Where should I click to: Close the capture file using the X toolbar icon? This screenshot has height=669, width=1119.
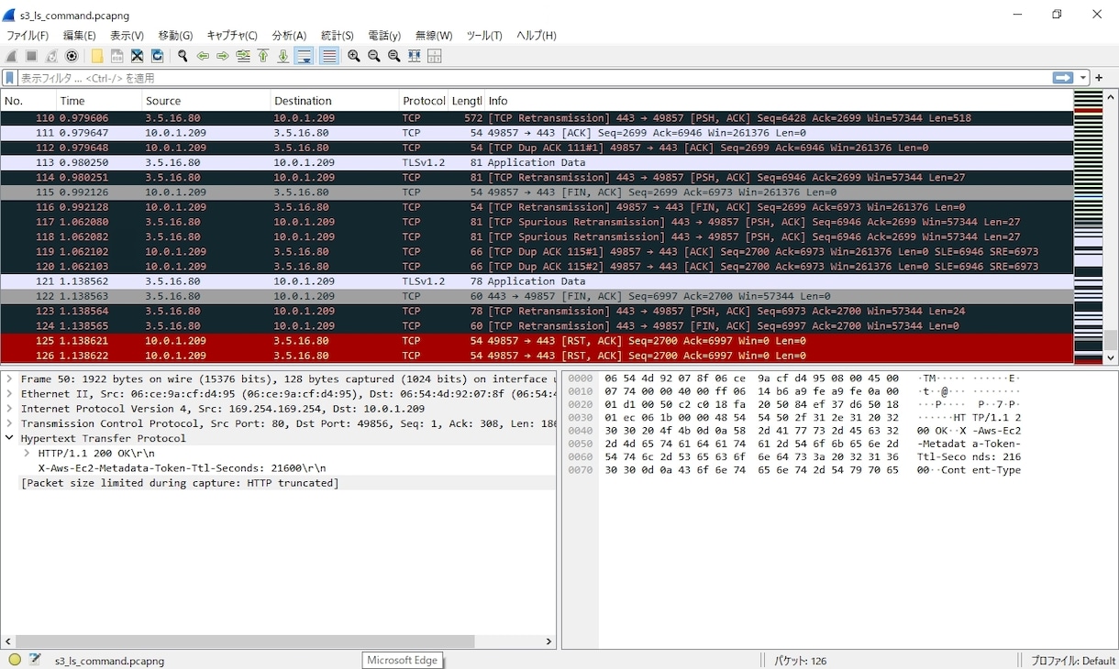click(x=138, y=56)
